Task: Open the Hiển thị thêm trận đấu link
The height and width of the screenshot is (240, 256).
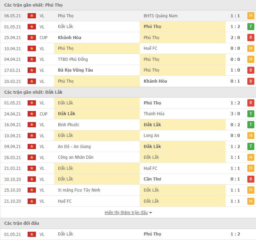Action: (x=126, y=213)
